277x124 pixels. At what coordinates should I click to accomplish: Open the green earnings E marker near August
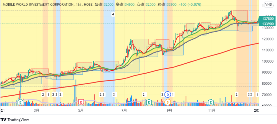(x=149, y=102)
